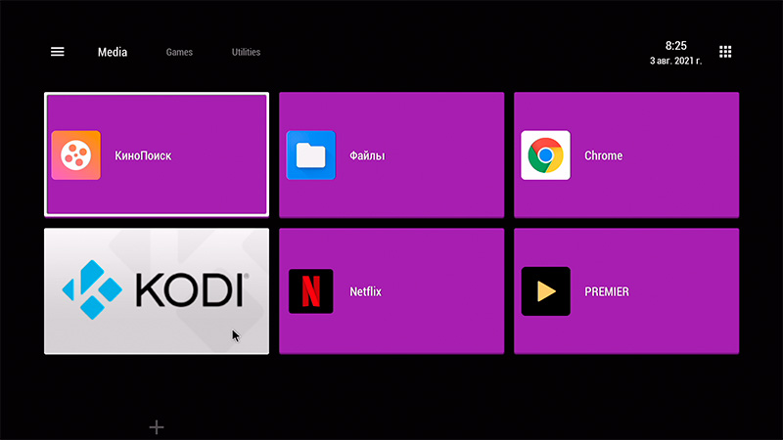Add a new tile with plus icon
Image resolution: width=783 pixels, height=440 pixels.
[157, 427]
